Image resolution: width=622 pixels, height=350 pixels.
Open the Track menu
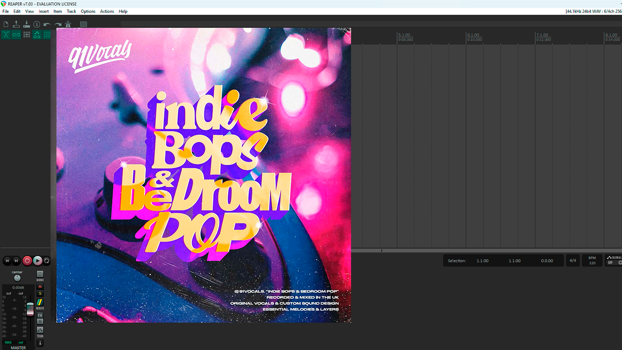[x=71, y=11]
